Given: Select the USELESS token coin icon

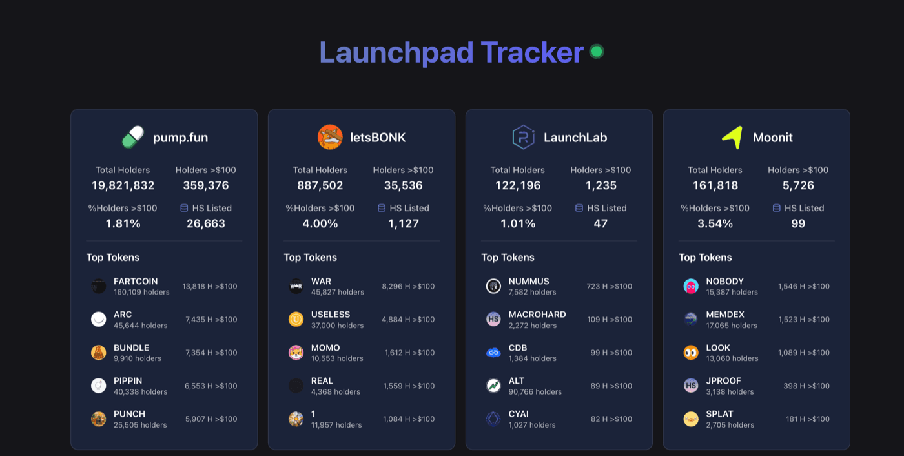Looking at the screenshot, I should (x=296, y=318).
